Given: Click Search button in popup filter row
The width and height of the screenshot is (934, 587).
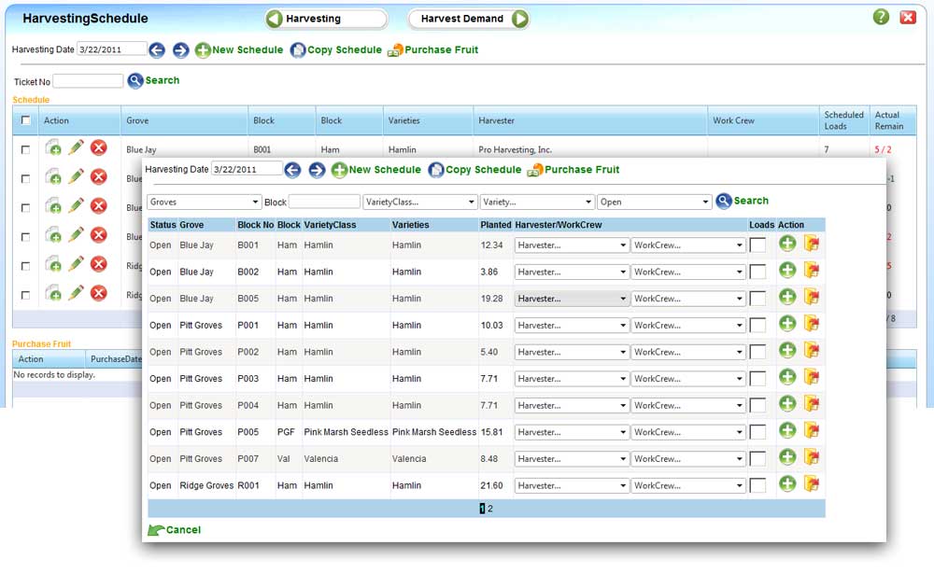Looking at the screenshot, I should [x=743, y=202].
